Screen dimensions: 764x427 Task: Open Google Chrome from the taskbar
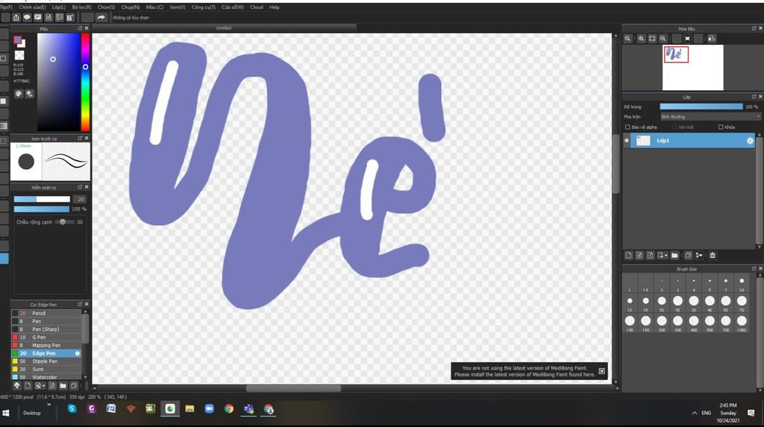[x=228, y=409]
